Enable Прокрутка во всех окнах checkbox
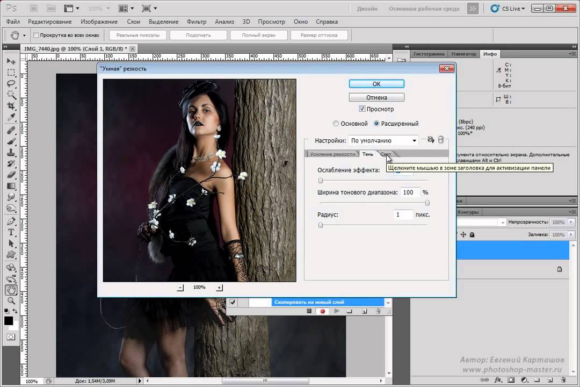 36,35
